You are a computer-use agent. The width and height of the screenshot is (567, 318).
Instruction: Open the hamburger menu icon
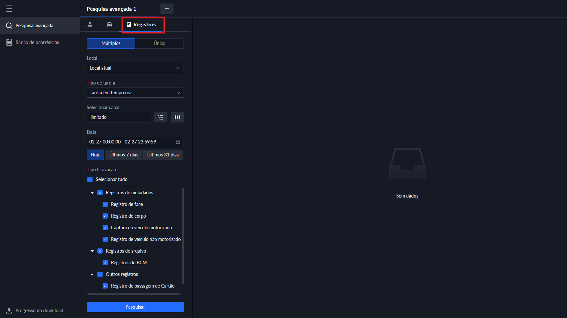click(x=9, y=9)
